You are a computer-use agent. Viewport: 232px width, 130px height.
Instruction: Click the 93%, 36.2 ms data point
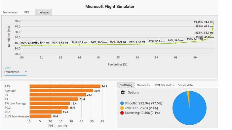click(80, 45)
